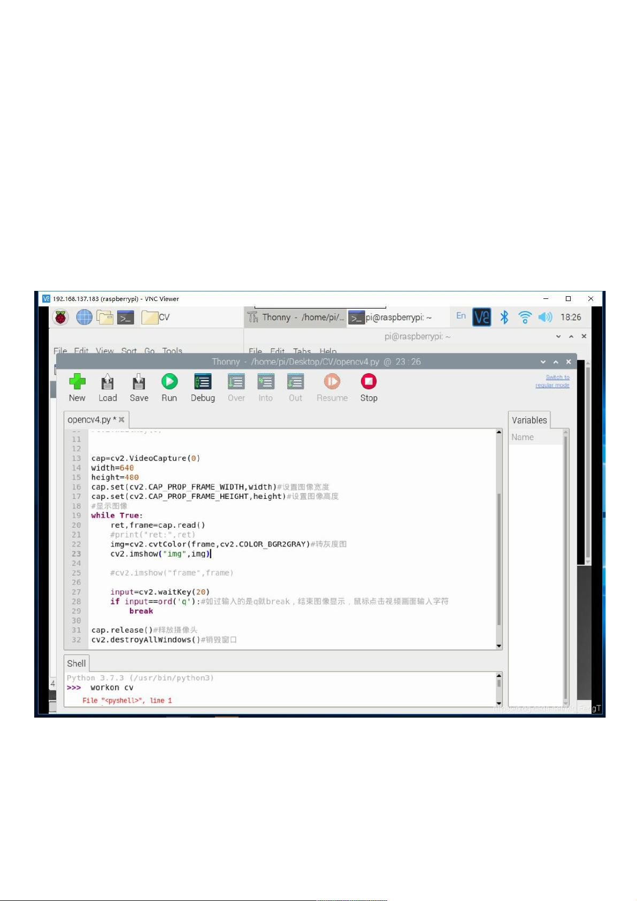Click the line "ret,frame=cap.read()"

(x=158, y=525)
